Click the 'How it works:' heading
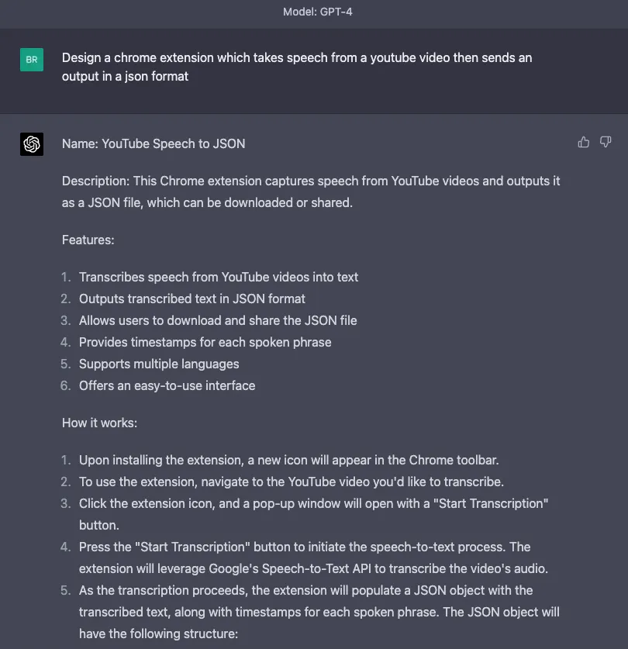This screenshot has height=649, width=628. (99, 423)
